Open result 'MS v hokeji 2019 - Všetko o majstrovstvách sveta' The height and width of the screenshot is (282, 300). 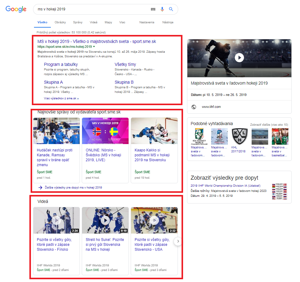97,41
